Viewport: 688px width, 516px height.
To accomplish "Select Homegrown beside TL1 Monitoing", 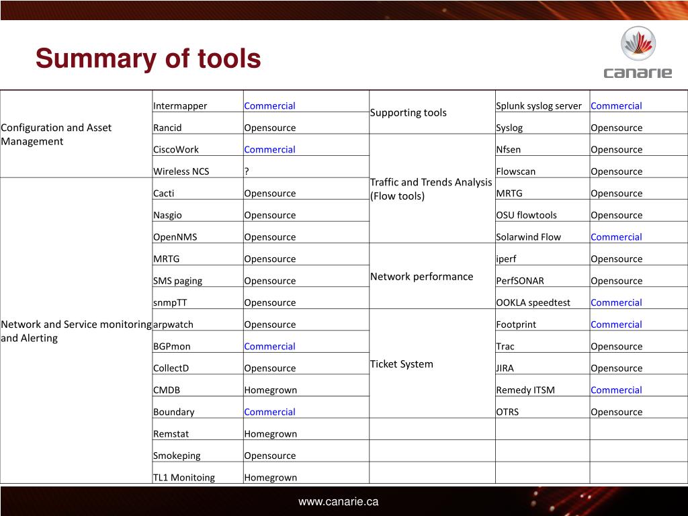I will (306, 473).
